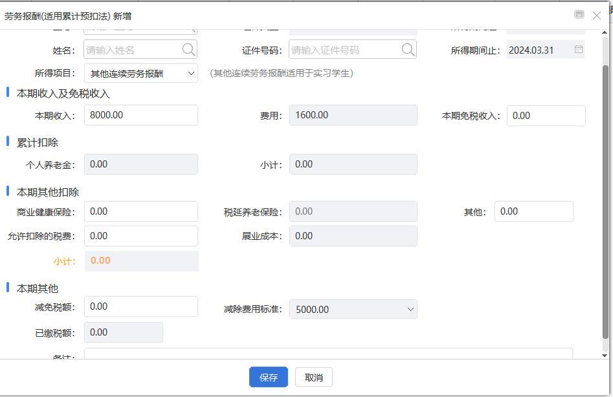Click the scrollbar up arrow
The image size is (613, 397).
click(605, 32)
